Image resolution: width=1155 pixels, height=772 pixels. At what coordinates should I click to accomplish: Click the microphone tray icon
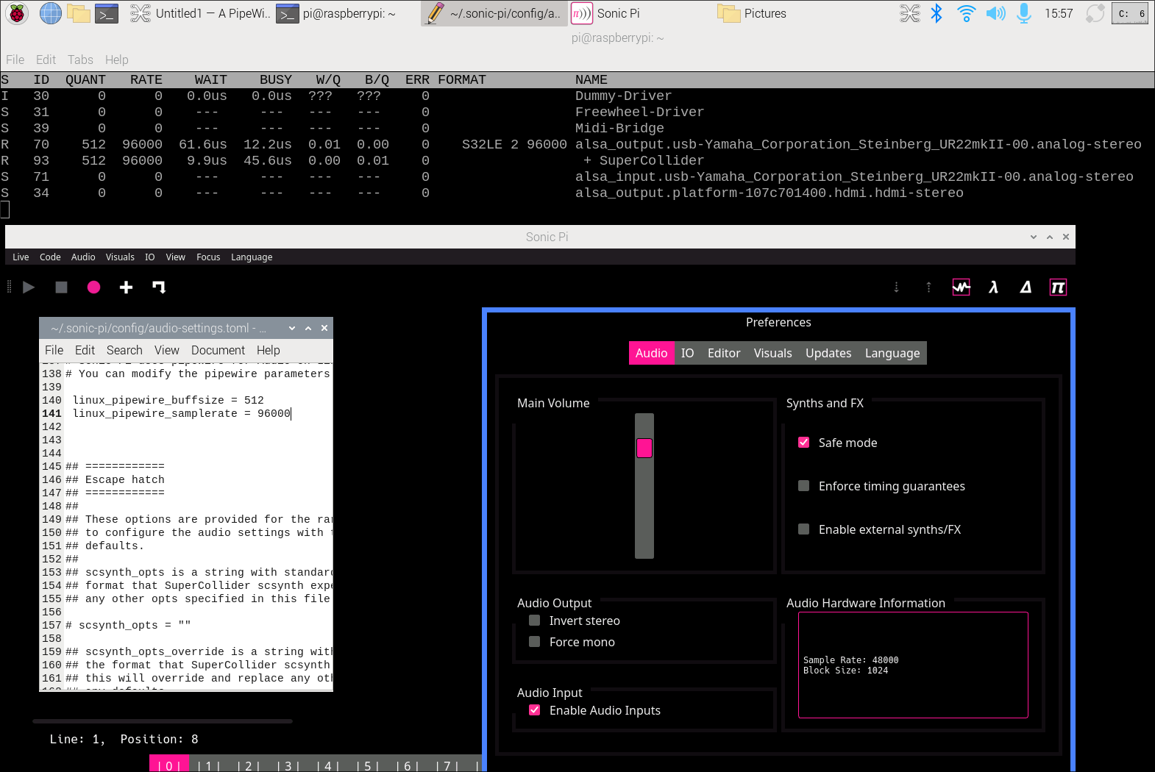[x=1023, y=13]
